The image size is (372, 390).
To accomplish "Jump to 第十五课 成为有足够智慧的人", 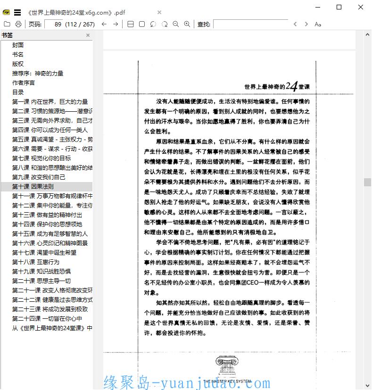I will coord(50,234).
